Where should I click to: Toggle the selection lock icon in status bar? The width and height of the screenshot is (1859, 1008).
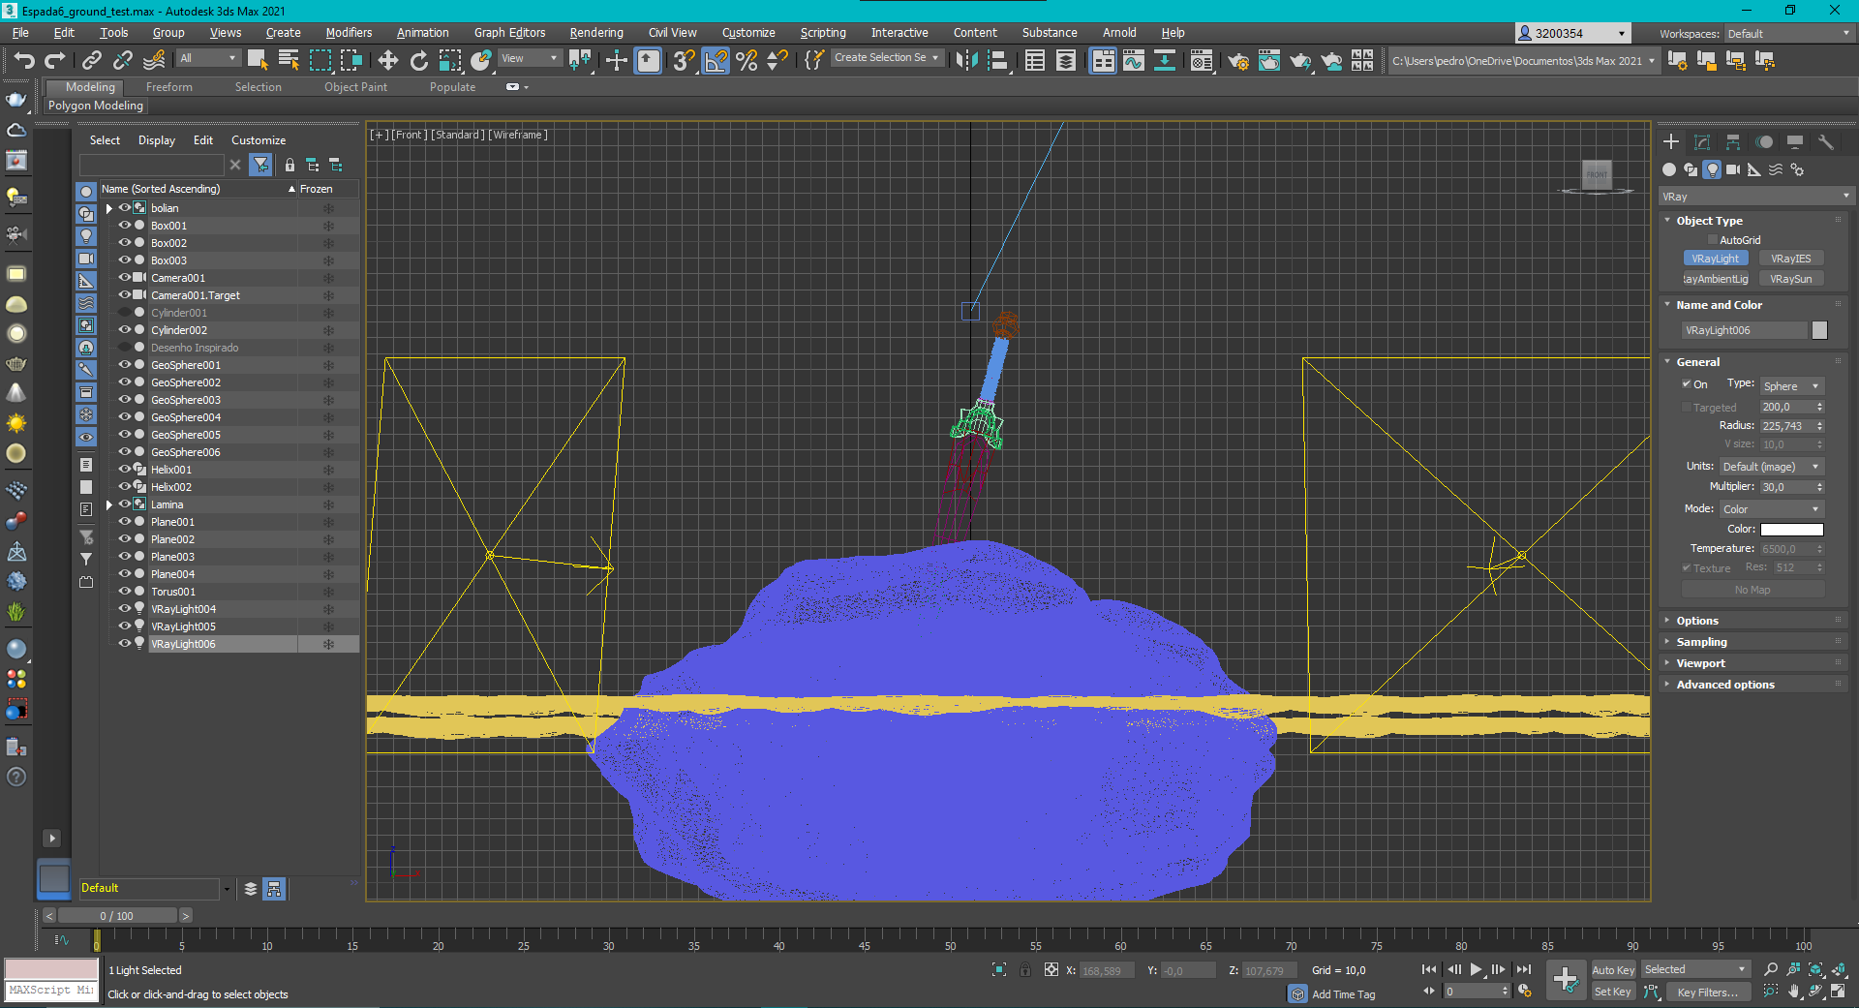coord(1025,970)
